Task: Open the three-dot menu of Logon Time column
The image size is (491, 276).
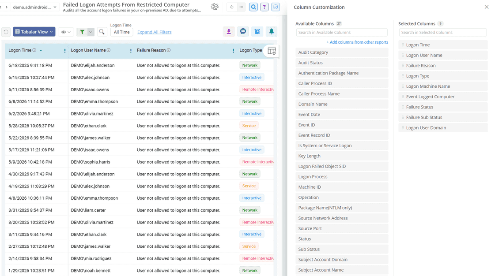Action: (65, 51)
